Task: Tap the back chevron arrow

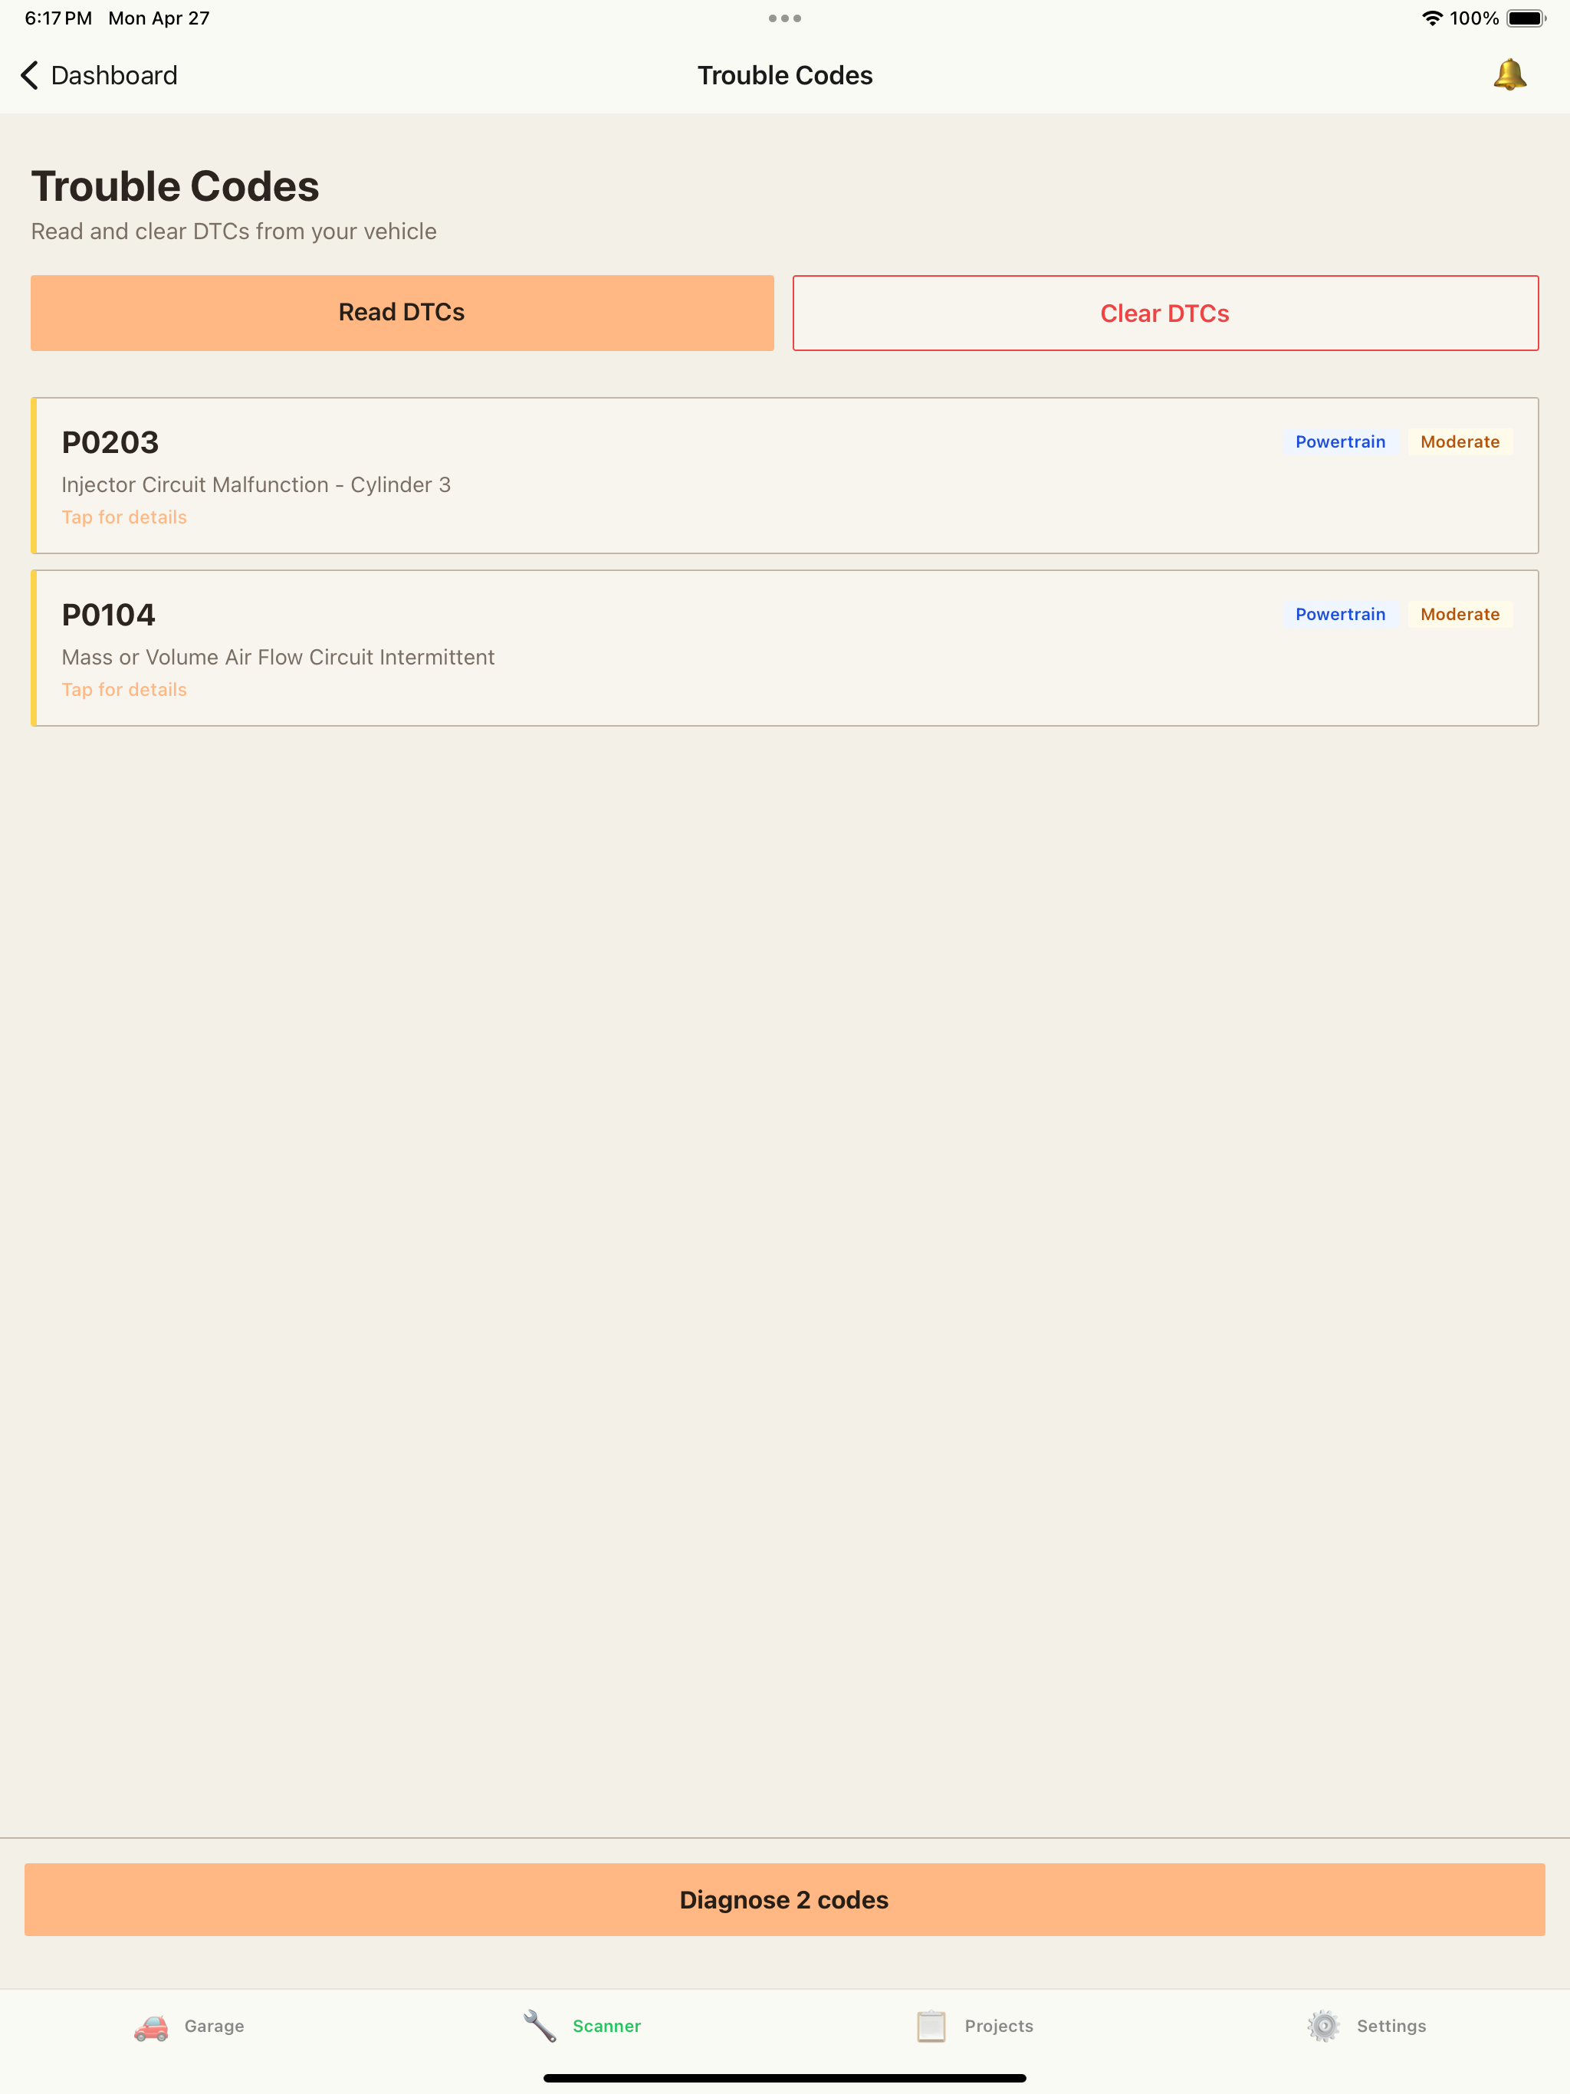Action: 29,76
